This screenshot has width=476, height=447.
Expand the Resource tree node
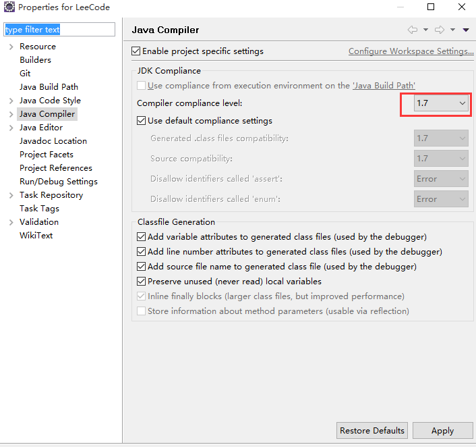(11, 47)
